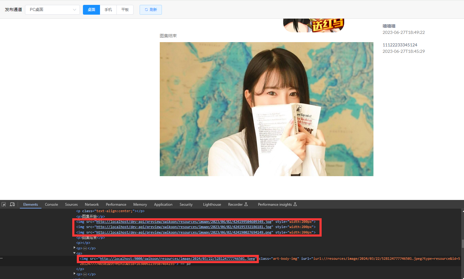Activate the inspect element picker icon
The width and height of the screenshot is (464, 279).
[x=4, y=205]
